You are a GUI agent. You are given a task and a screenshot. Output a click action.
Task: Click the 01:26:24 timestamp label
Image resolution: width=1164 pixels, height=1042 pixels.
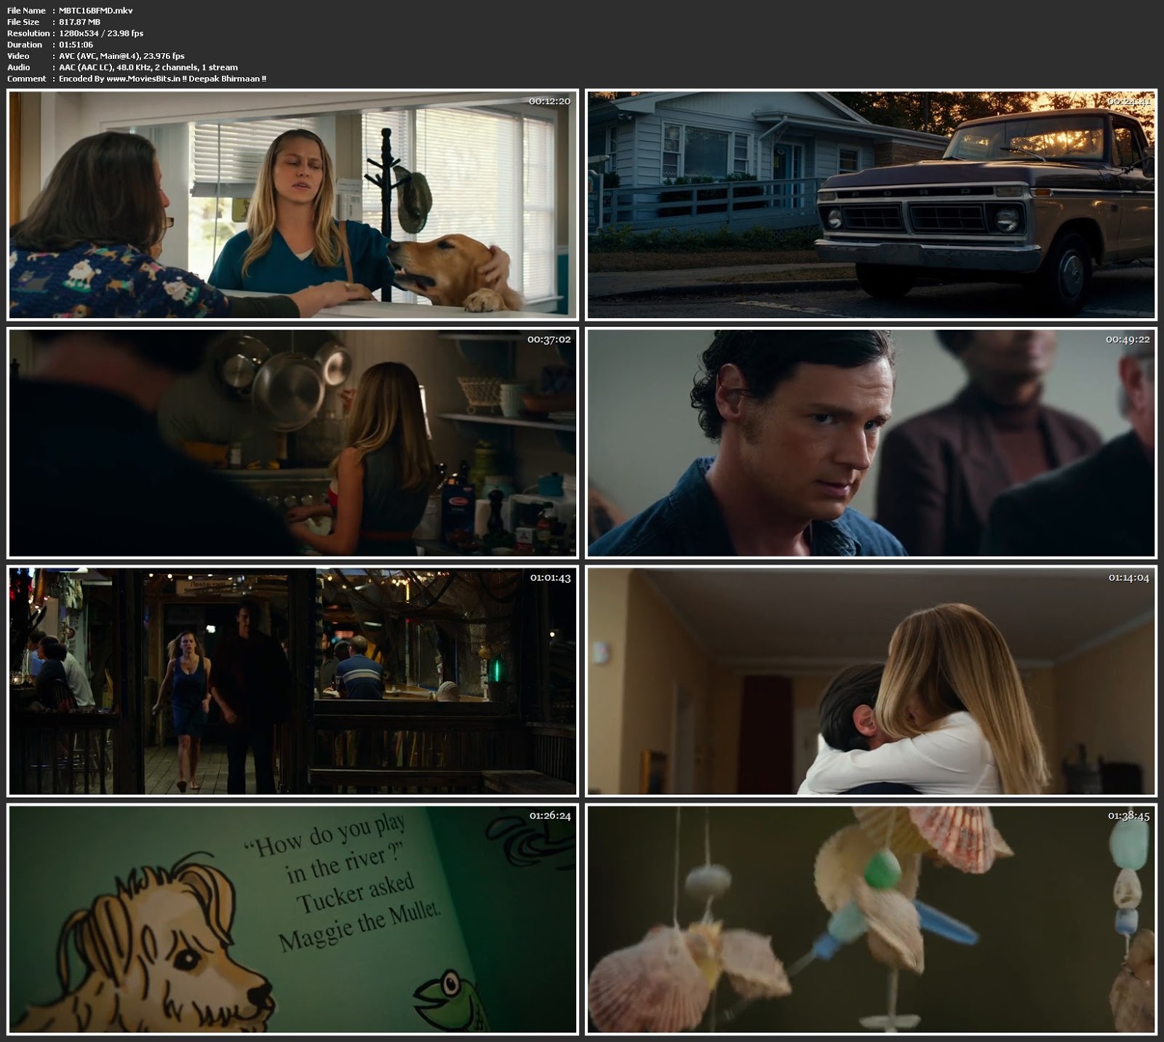(x=549, y=816)
